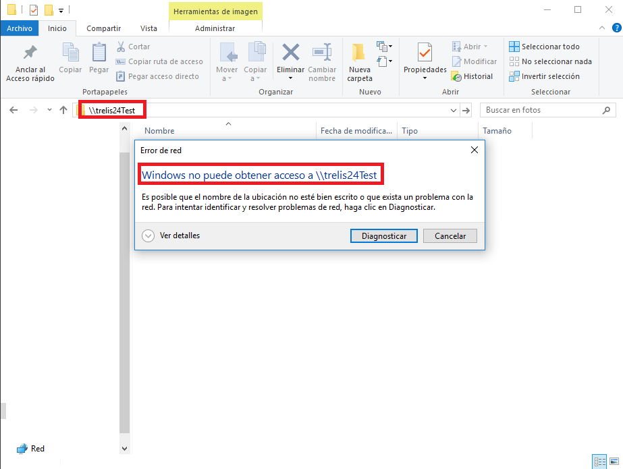Viewport: 623px width, 469px height.
Task: Click the Mover a icon
Action: point(228,53)
